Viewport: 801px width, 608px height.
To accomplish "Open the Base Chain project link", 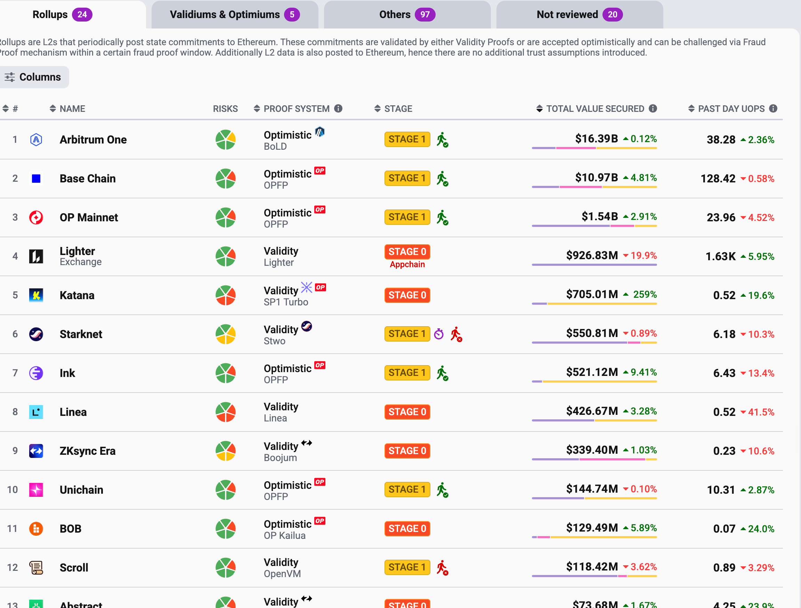I will [88, 179].
